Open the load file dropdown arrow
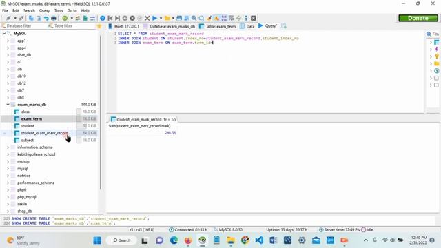Viewport: 441px width, 248px height. click(x=173, y=18)
